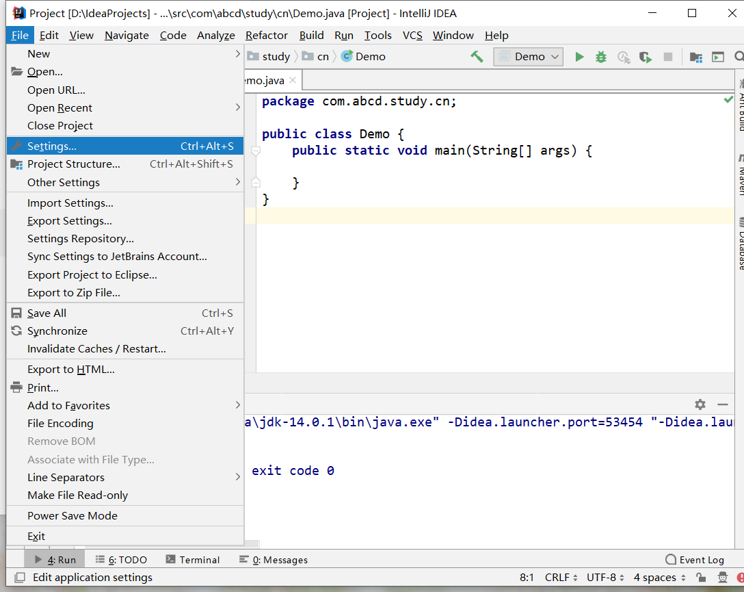The height and width of the screenshot is (592, 744).
Task: Click the run anything toolbar icon
Action: click(719, 57)
